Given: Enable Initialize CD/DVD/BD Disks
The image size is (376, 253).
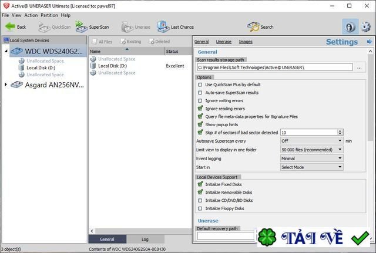Looking at the screenshot, I should click(x=200, y=200).
